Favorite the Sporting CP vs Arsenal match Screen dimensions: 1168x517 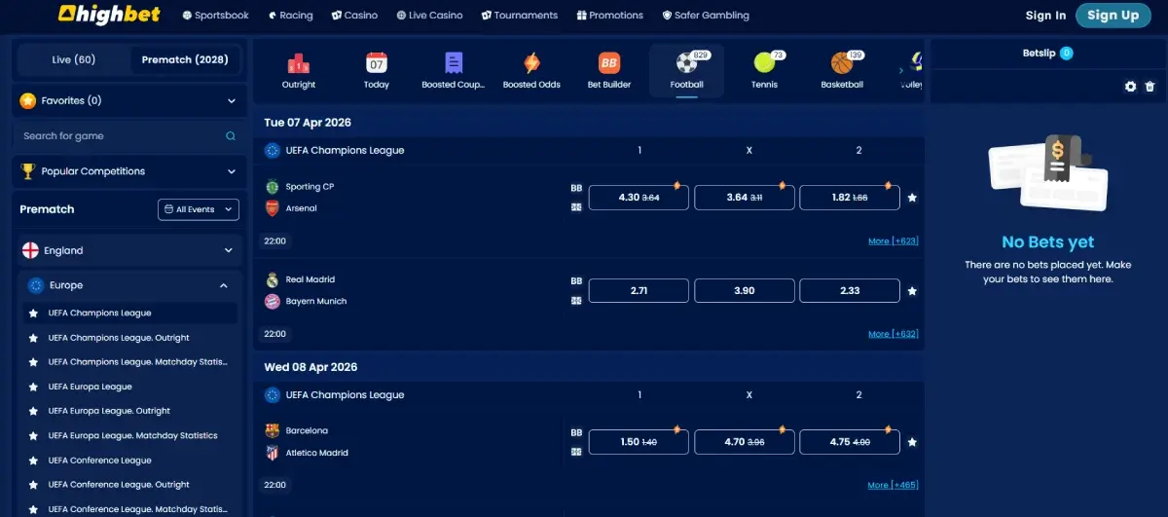click(x=912, y=198)
